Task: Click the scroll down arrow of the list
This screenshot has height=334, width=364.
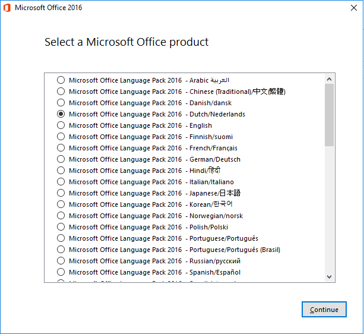Action: point(329,276)
